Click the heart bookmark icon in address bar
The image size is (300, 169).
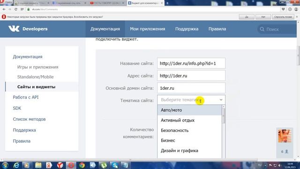(283, 9)
